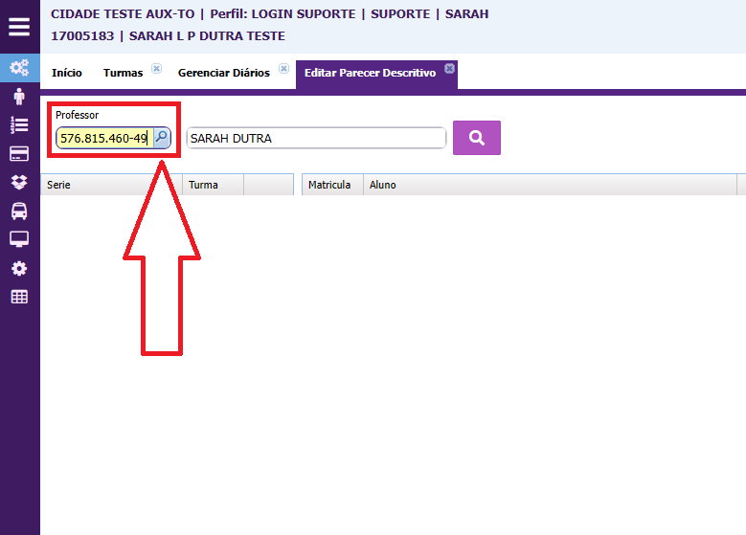Switch to the Turmas tab

point(123,73)
